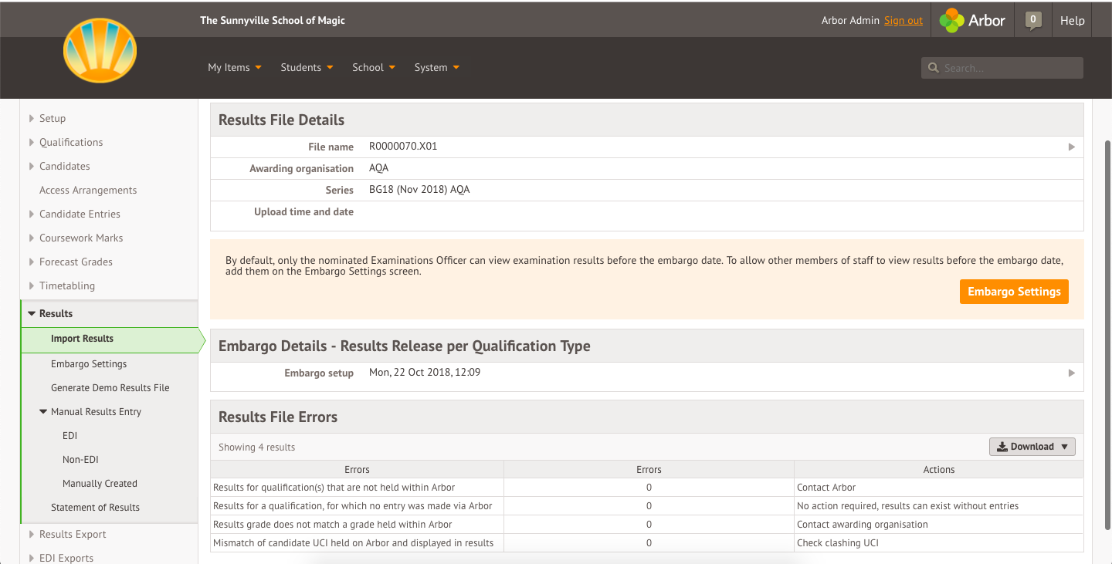Select the EDI sidebar item
This screenshot has width=1112, height=564.
tap(70, 436)
